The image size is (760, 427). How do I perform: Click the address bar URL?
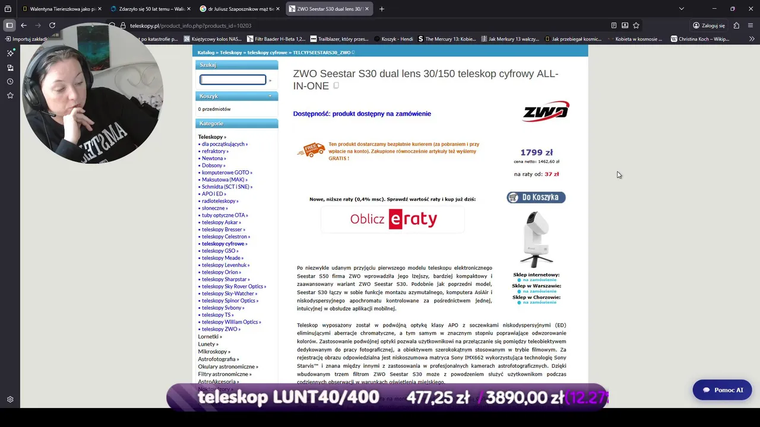pos(191,26)
